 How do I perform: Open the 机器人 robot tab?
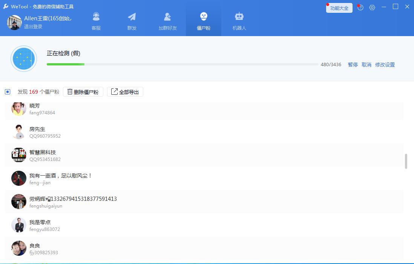[239, 21]
